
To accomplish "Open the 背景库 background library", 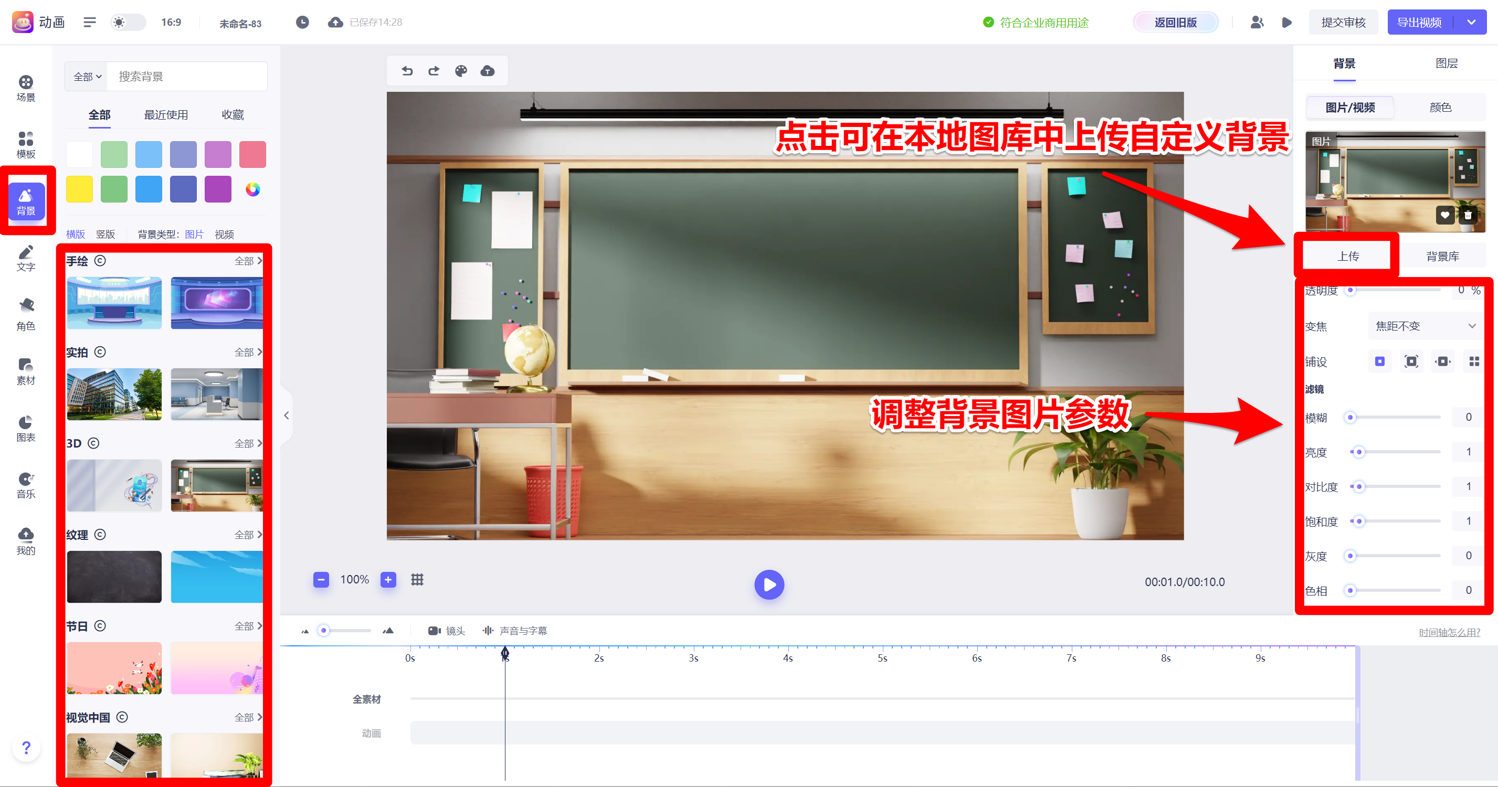I will [1442, 257].
